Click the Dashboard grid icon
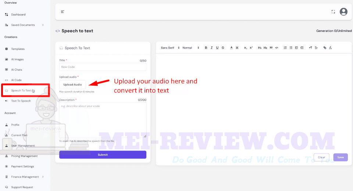353x191 pixels. pyautogui.click(x=7, y=15)
